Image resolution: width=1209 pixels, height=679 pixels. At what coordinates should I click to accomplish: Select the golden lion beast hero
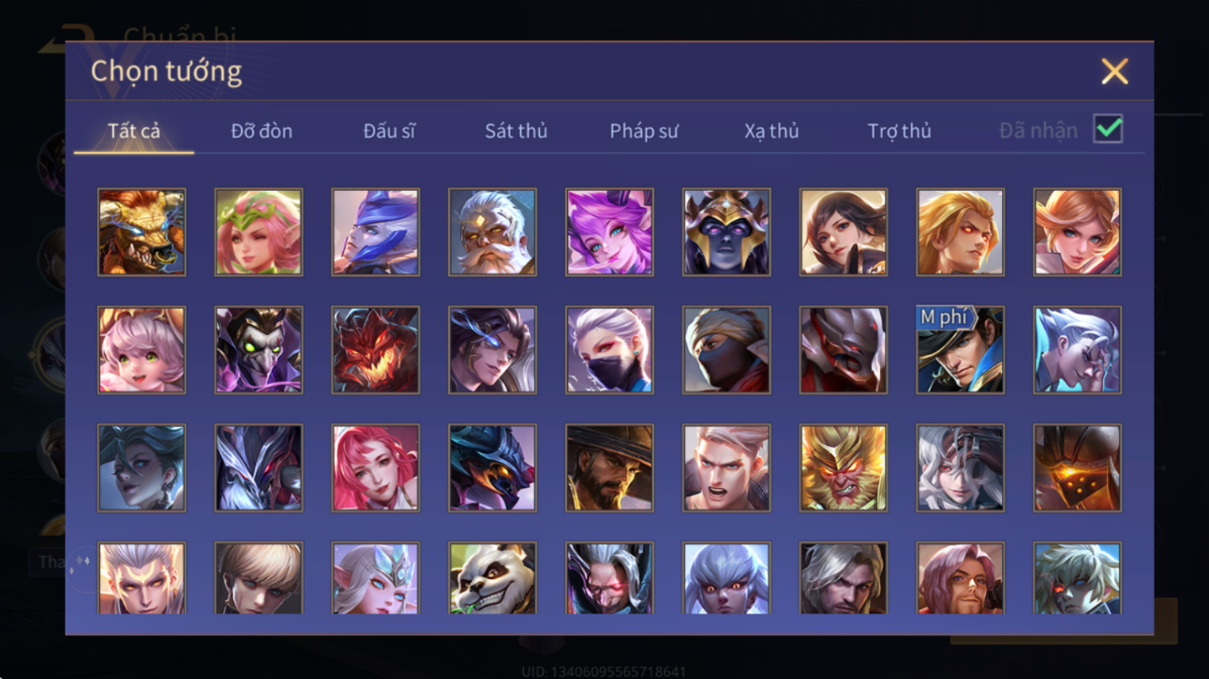(x=142, y=232)
